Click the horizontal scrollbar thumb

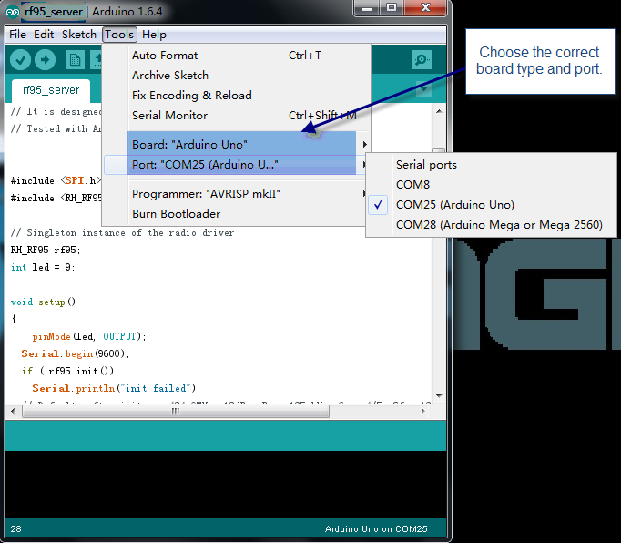point(176,412)
